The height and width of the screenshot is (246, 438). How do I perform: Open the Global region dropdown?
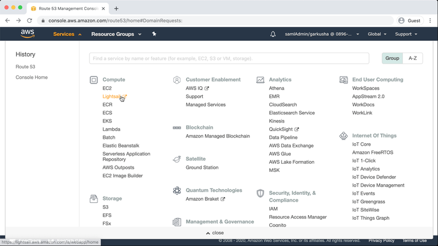tap(377, 34)
